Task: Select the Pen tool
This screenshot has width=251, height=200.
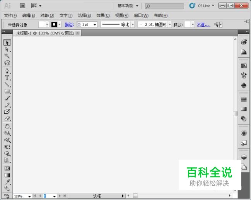Action: (x=7, y=71)
